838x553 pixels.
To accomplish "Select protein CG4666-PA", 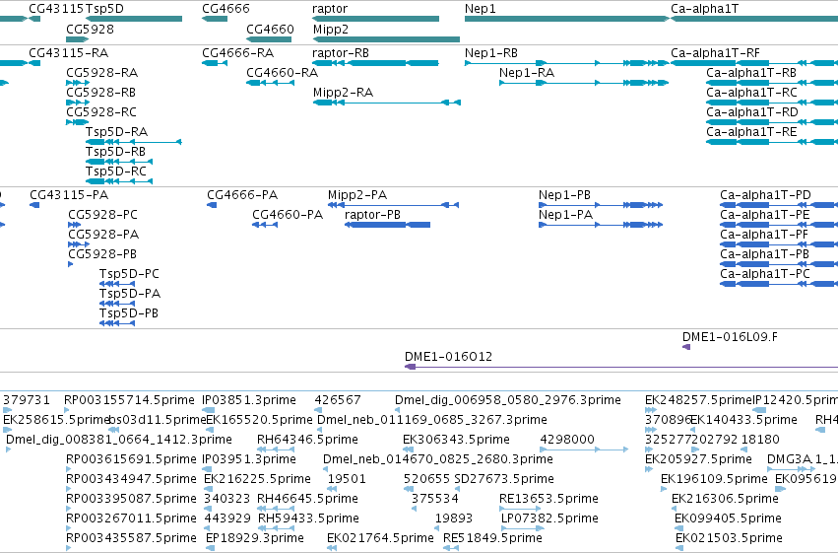I will click(242, 195).
